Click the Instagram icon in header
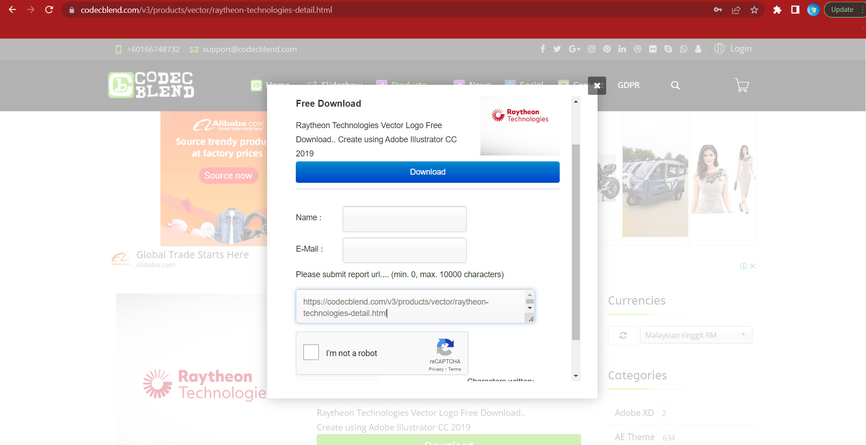Screen dimensions: 866x445 [x=592, y=49]
